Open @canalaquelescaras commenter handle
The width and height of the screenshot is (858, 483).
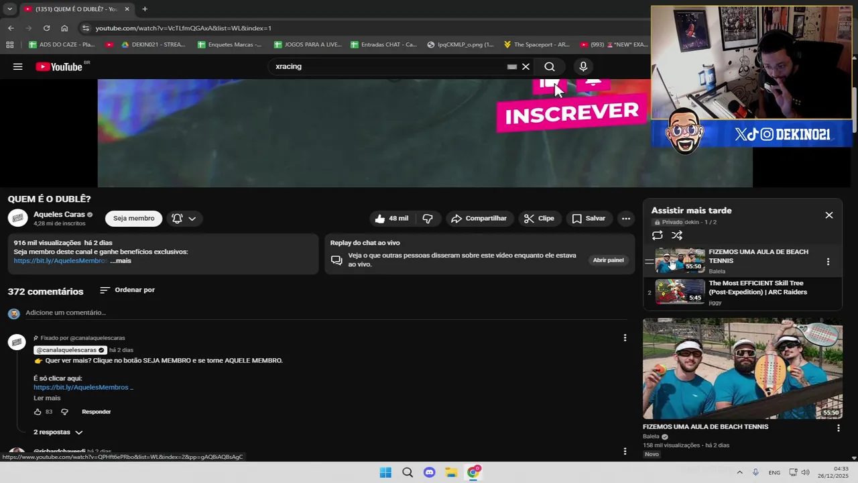pos(70,350)
